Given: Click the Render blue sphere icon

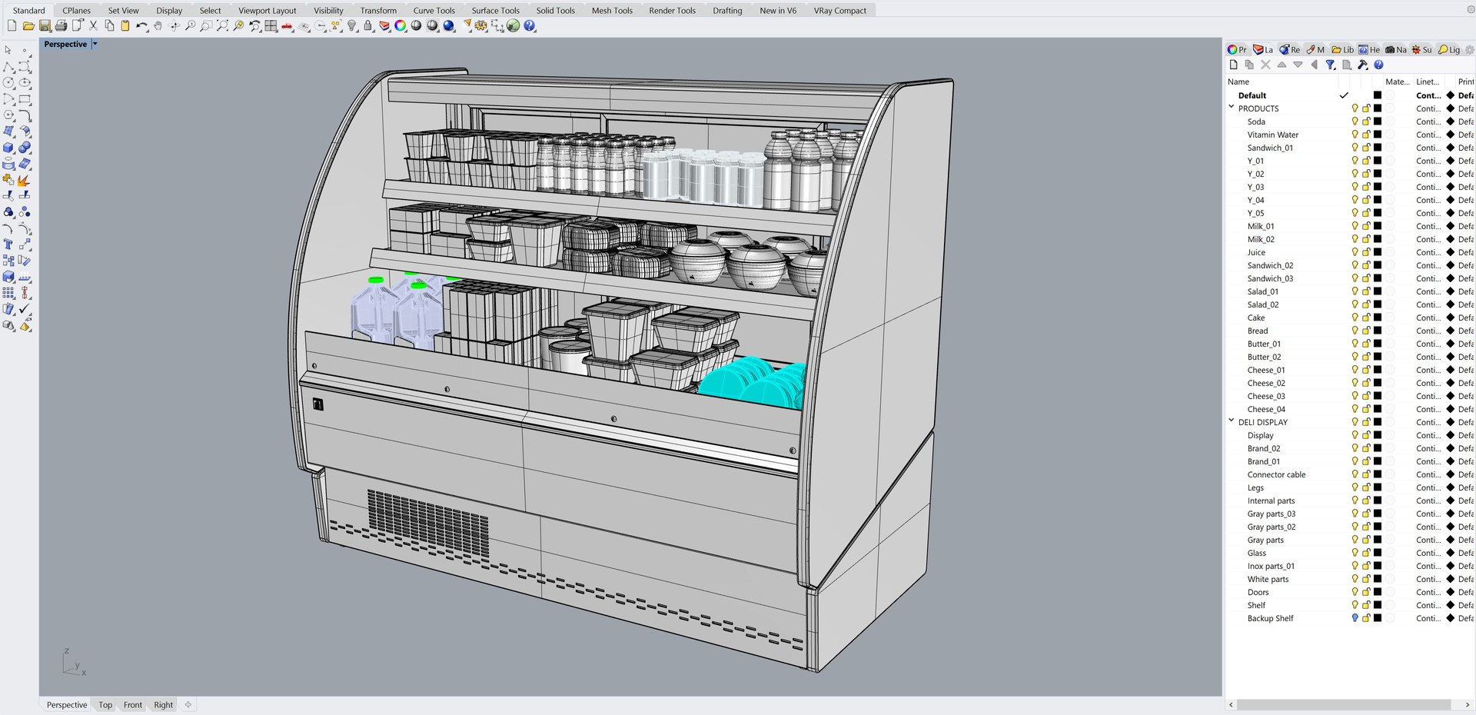Looking at the screenshot, I should click(x=449, y=25).
